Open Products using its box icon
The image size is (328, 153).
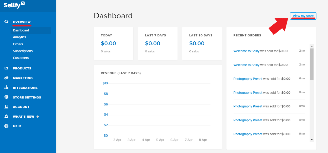(6, 68)
